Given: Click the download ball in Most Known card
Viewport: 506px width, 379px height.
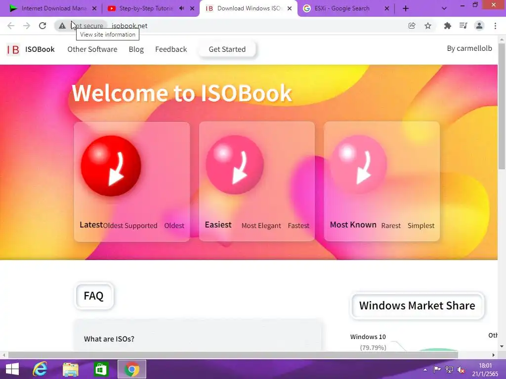Looking at the screenshot, I should pos(359,164).
